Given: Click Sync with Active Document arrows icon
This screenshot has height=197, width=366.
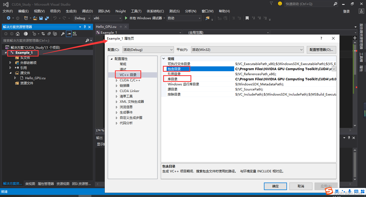Looking at the screenshot, I should click(x=43, y=34).
